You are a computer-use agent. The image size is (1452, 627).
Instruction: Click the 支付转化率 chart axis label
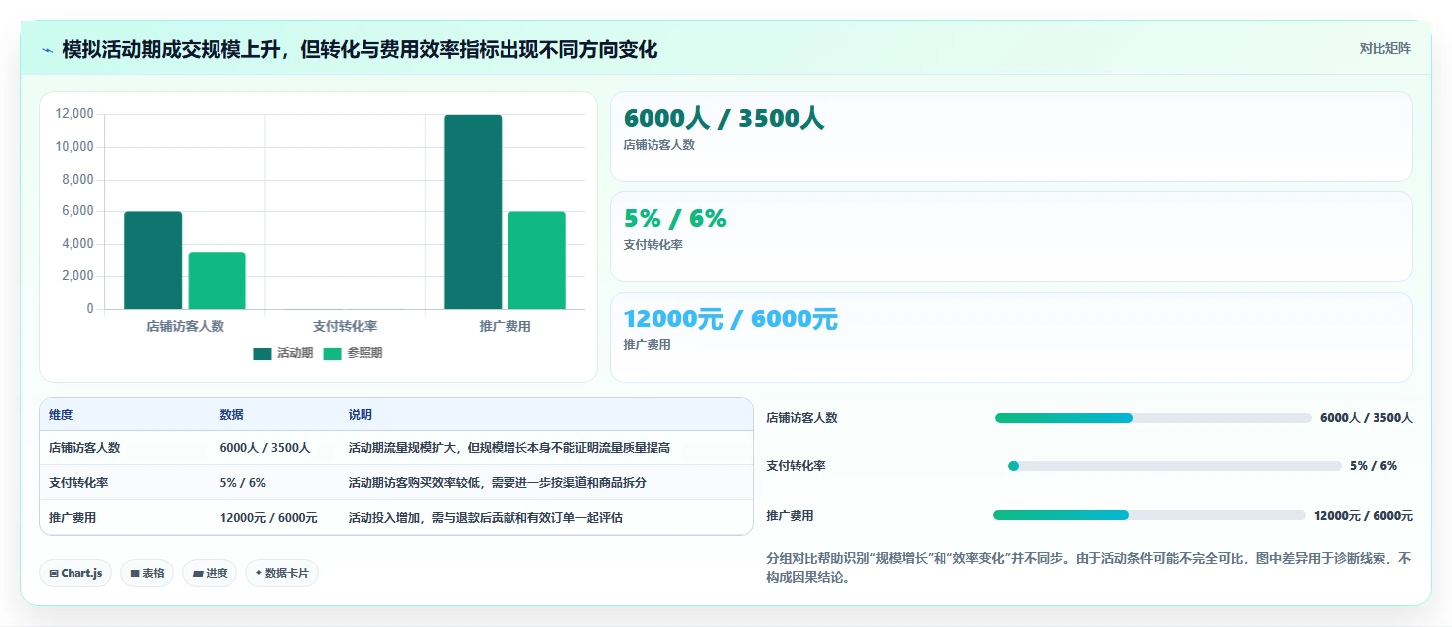[345, 326]
